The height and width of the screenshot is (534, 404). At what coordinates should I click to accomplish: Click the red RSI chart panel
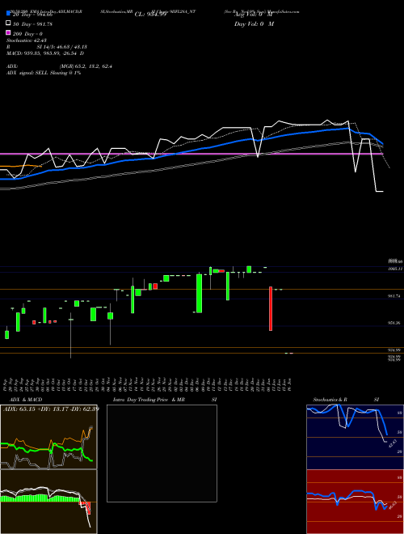355,502
